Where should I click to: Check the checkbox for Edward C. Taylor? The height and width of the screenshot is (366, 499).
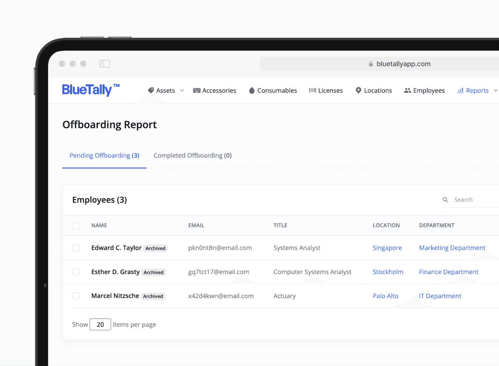76,248
